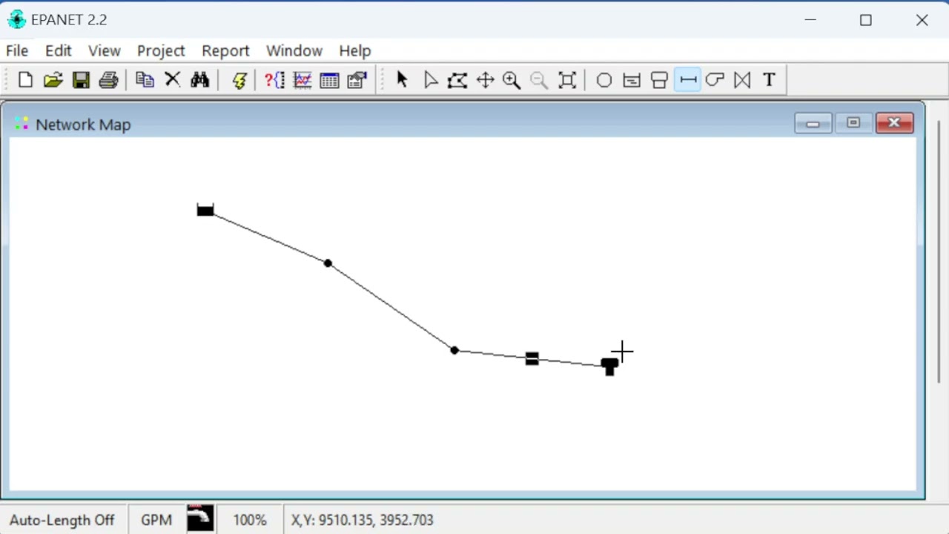Choose the Select Vertex tool
Viewport: 949px width, 534px height.
[x=430, y=80]
